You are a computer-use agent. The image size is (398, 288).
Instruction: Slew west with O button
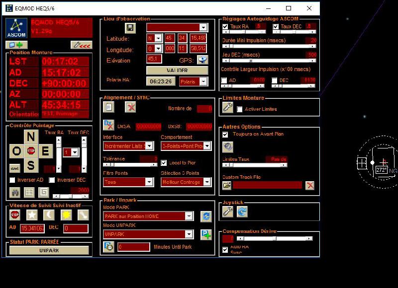(16, 151)
